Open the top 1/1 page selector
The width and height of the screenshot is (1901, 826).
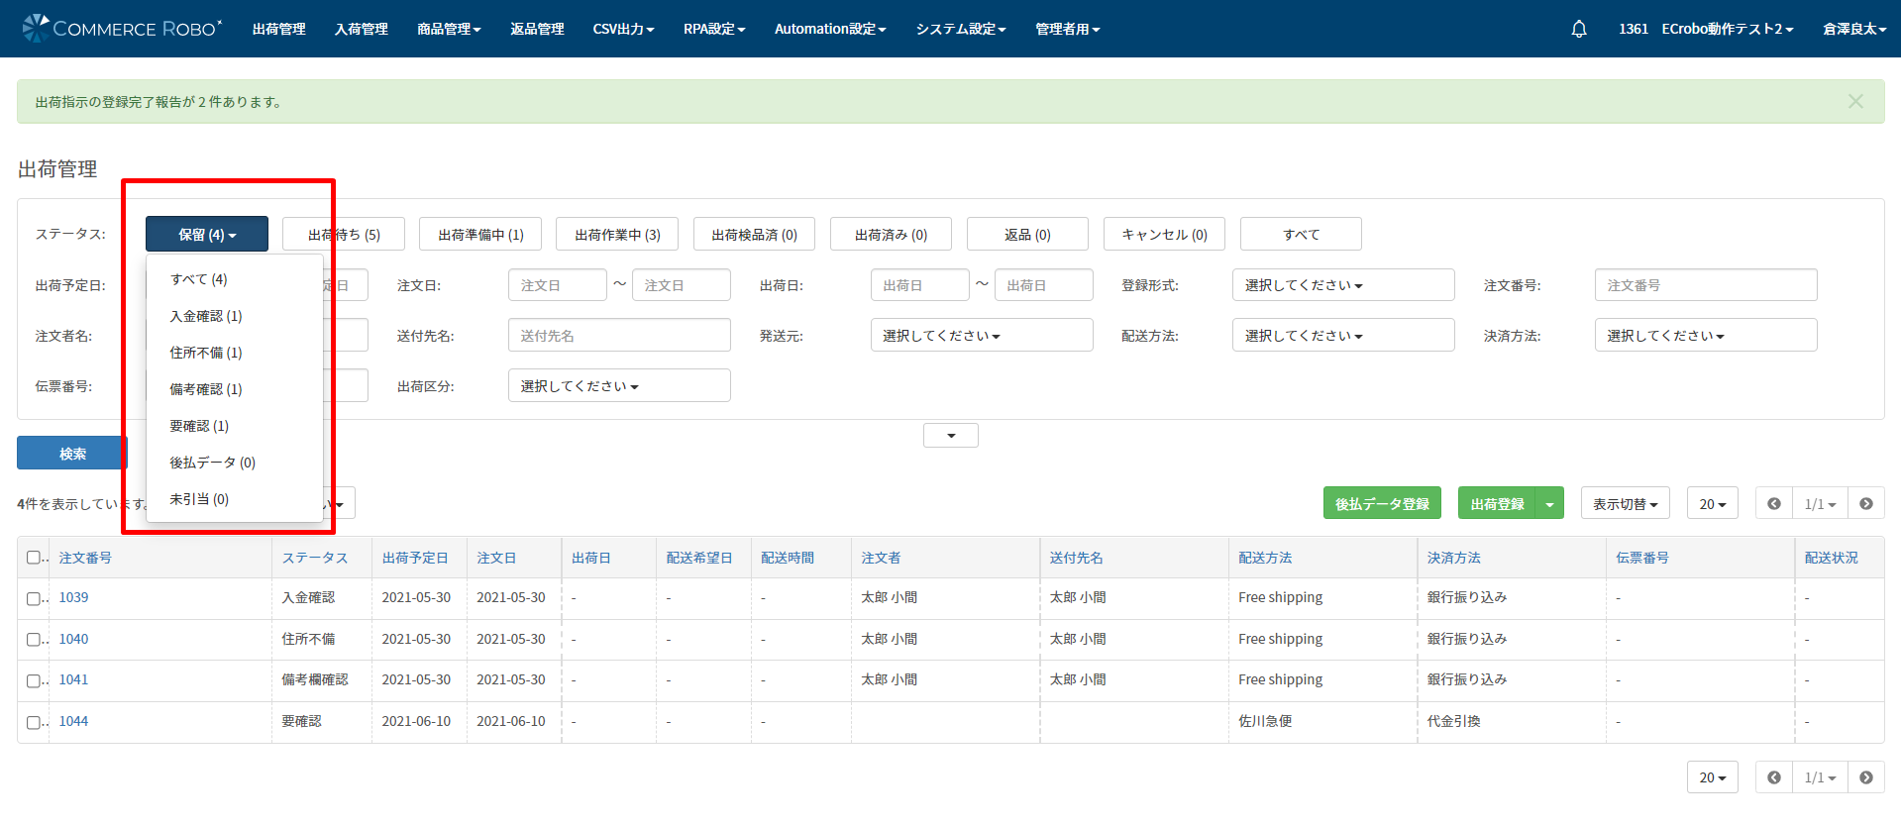(1820, 504)
